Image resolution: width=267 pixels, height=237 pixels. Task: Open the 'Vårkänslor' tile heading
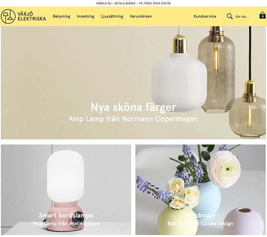200,215
